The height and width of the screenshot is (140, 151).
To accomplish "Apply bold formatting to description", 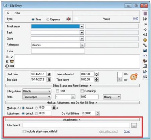I will [x=7, y=57].
